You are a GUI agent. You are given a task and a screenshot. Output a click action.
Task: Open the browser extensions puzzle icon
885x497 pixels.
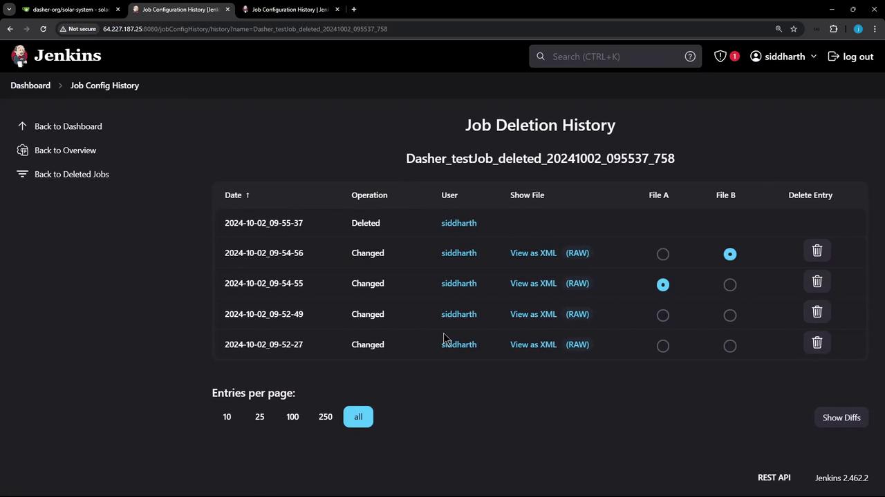[x=833, y=29]
